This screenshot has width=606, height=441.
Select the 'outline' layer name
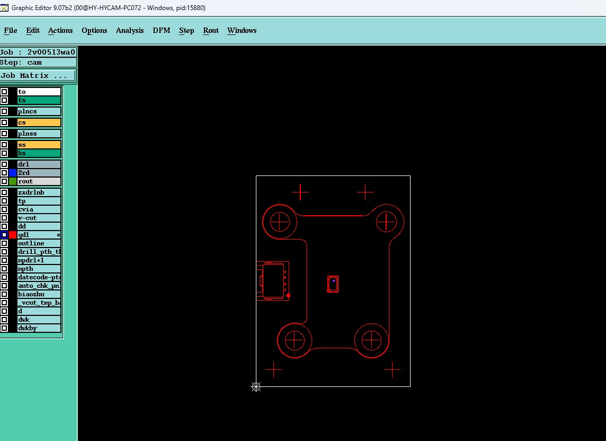coord(39,243)
